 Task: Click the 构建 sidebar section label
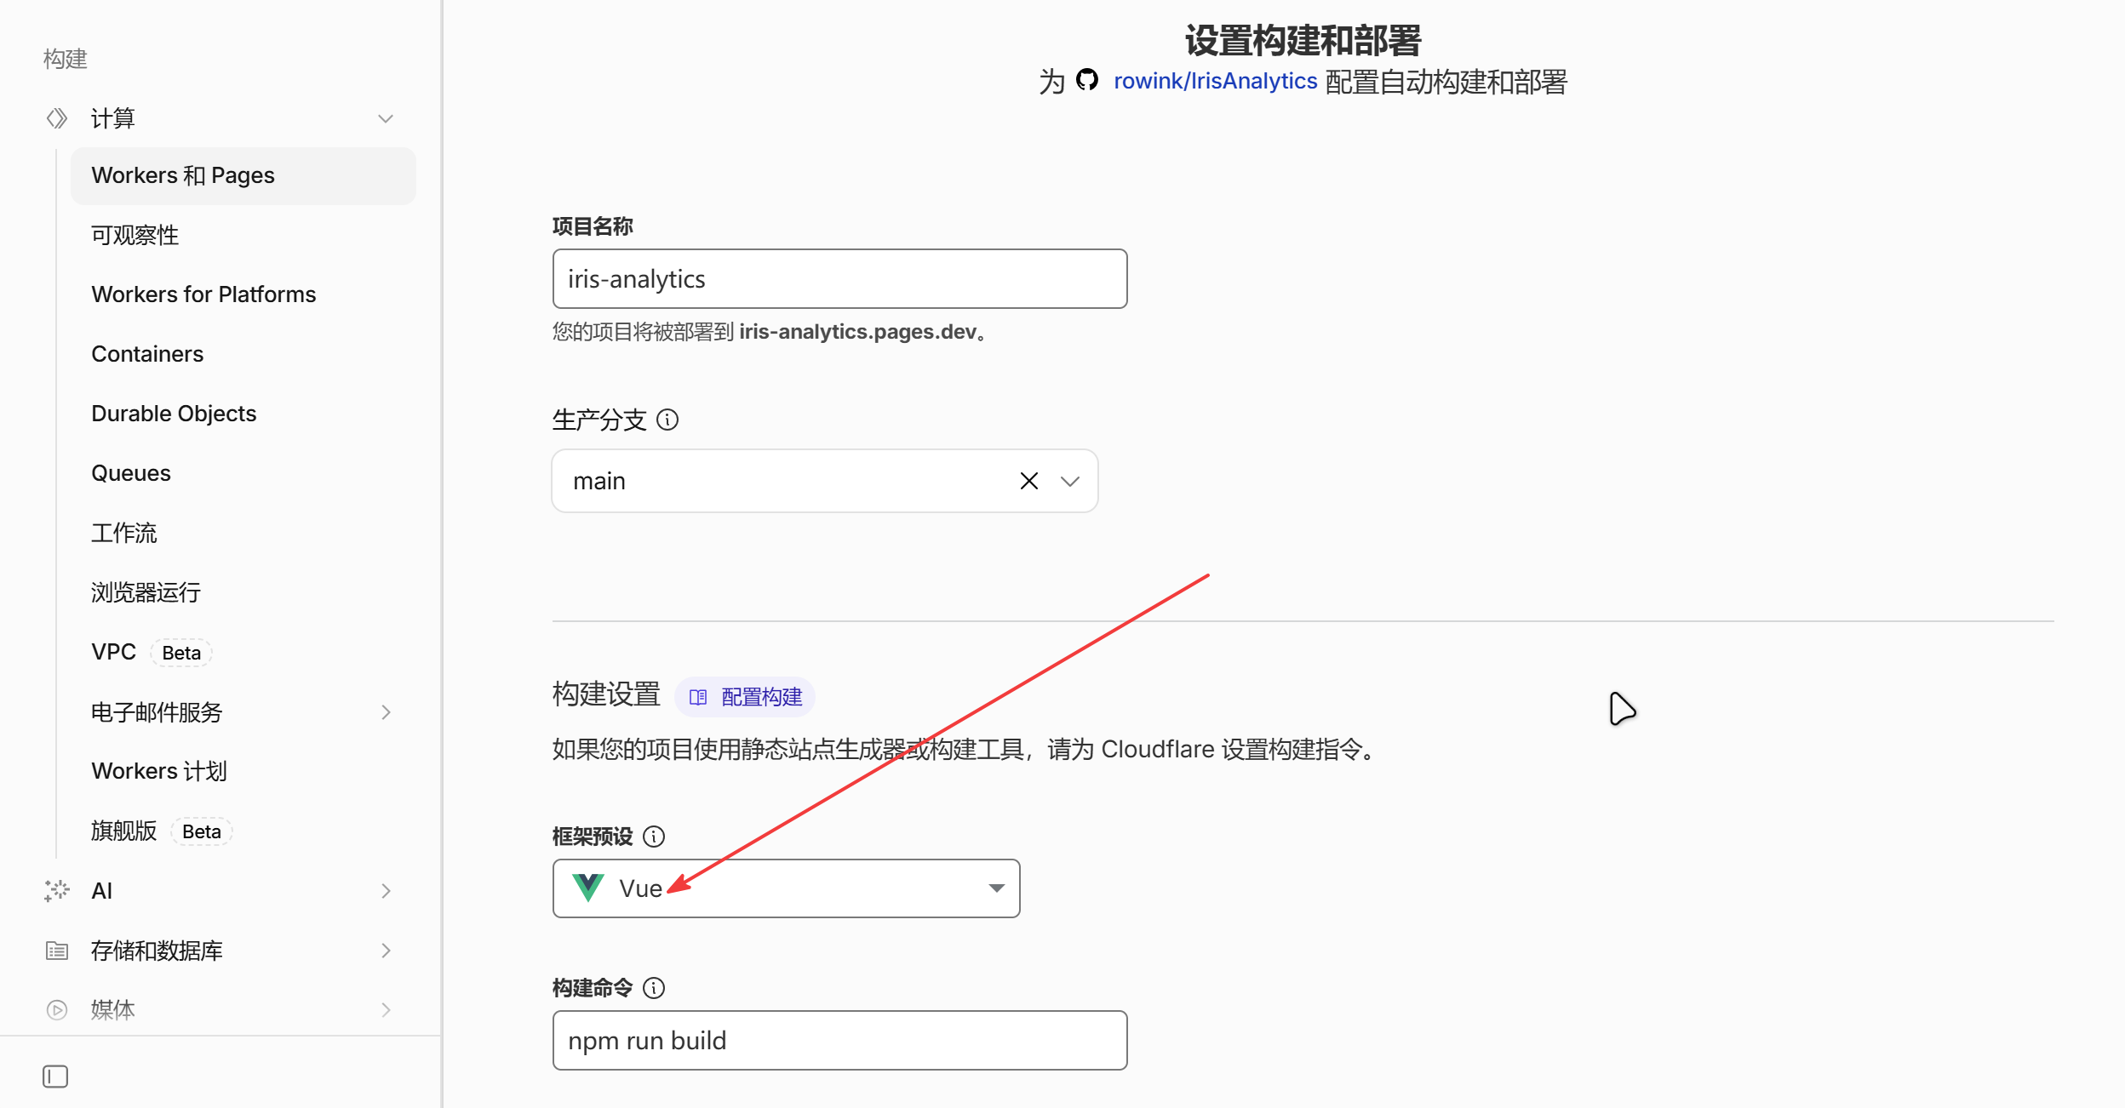pyautogui.click(x=66, y=59)
